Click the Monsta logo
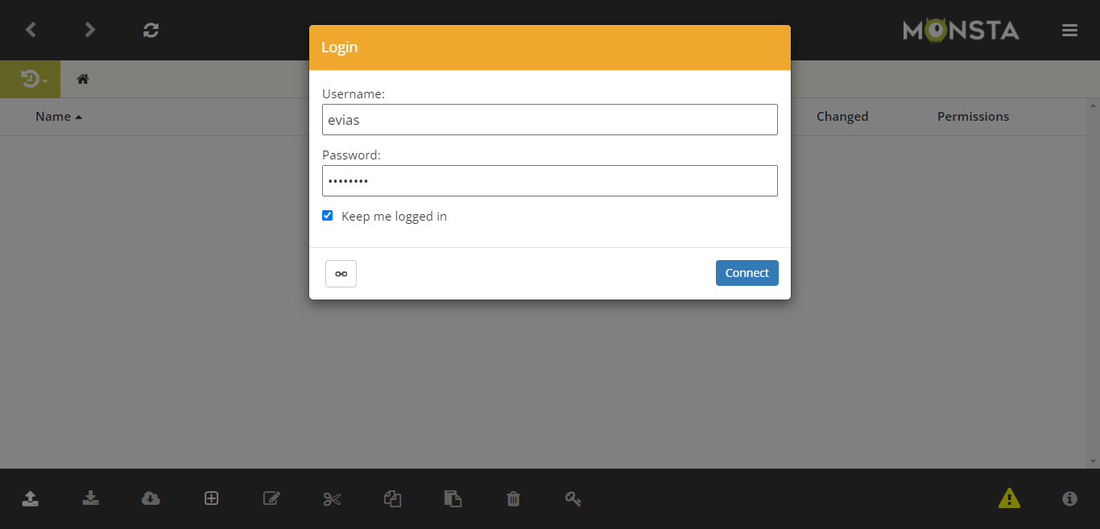The image size is (1100, 529). (961, 31)
